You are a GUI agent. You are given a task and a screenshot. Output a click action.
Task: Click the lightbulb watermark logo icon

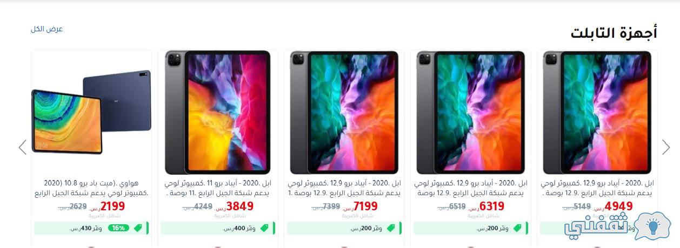click(x=652, y=227)
